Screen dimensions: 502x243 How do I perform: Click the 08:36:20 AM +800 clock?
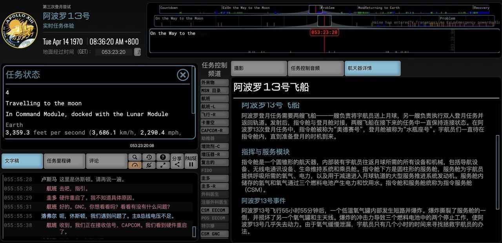coord(114,41)
